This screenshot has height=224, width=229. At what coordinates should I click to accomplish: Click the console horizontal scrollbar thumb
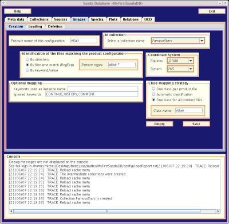point(106,211)
